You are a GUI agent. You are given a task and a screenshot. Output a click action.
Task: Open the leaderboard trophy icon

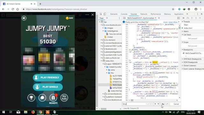click(31, 98)
